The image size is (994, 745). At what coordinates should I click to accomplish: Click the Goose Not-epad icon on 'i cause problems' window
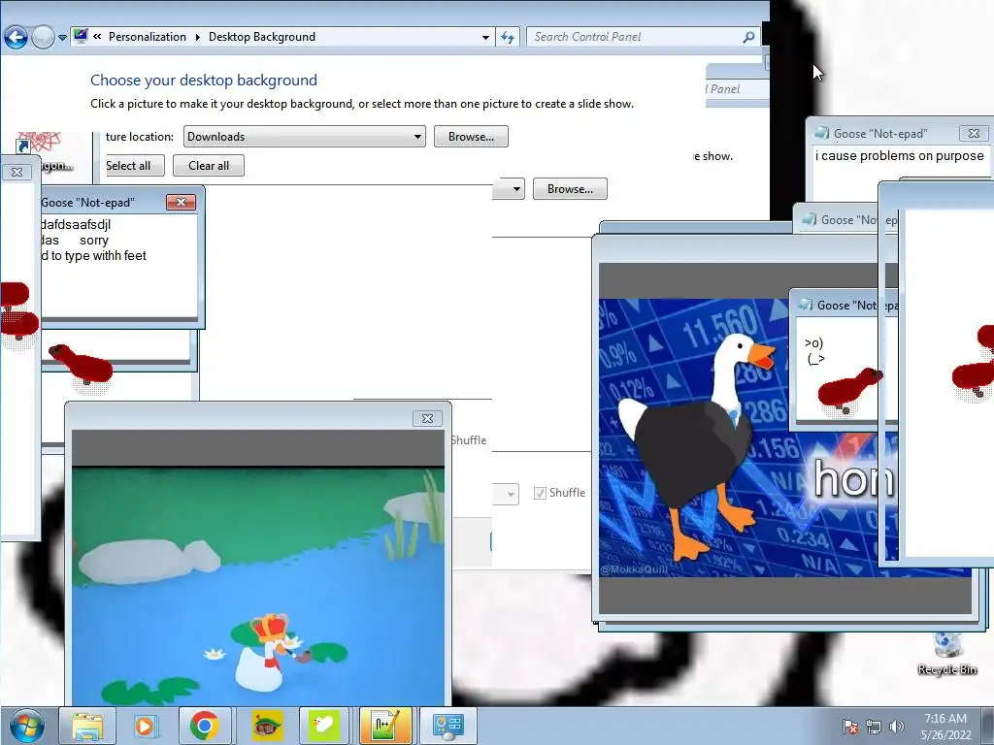click(822, 133)
